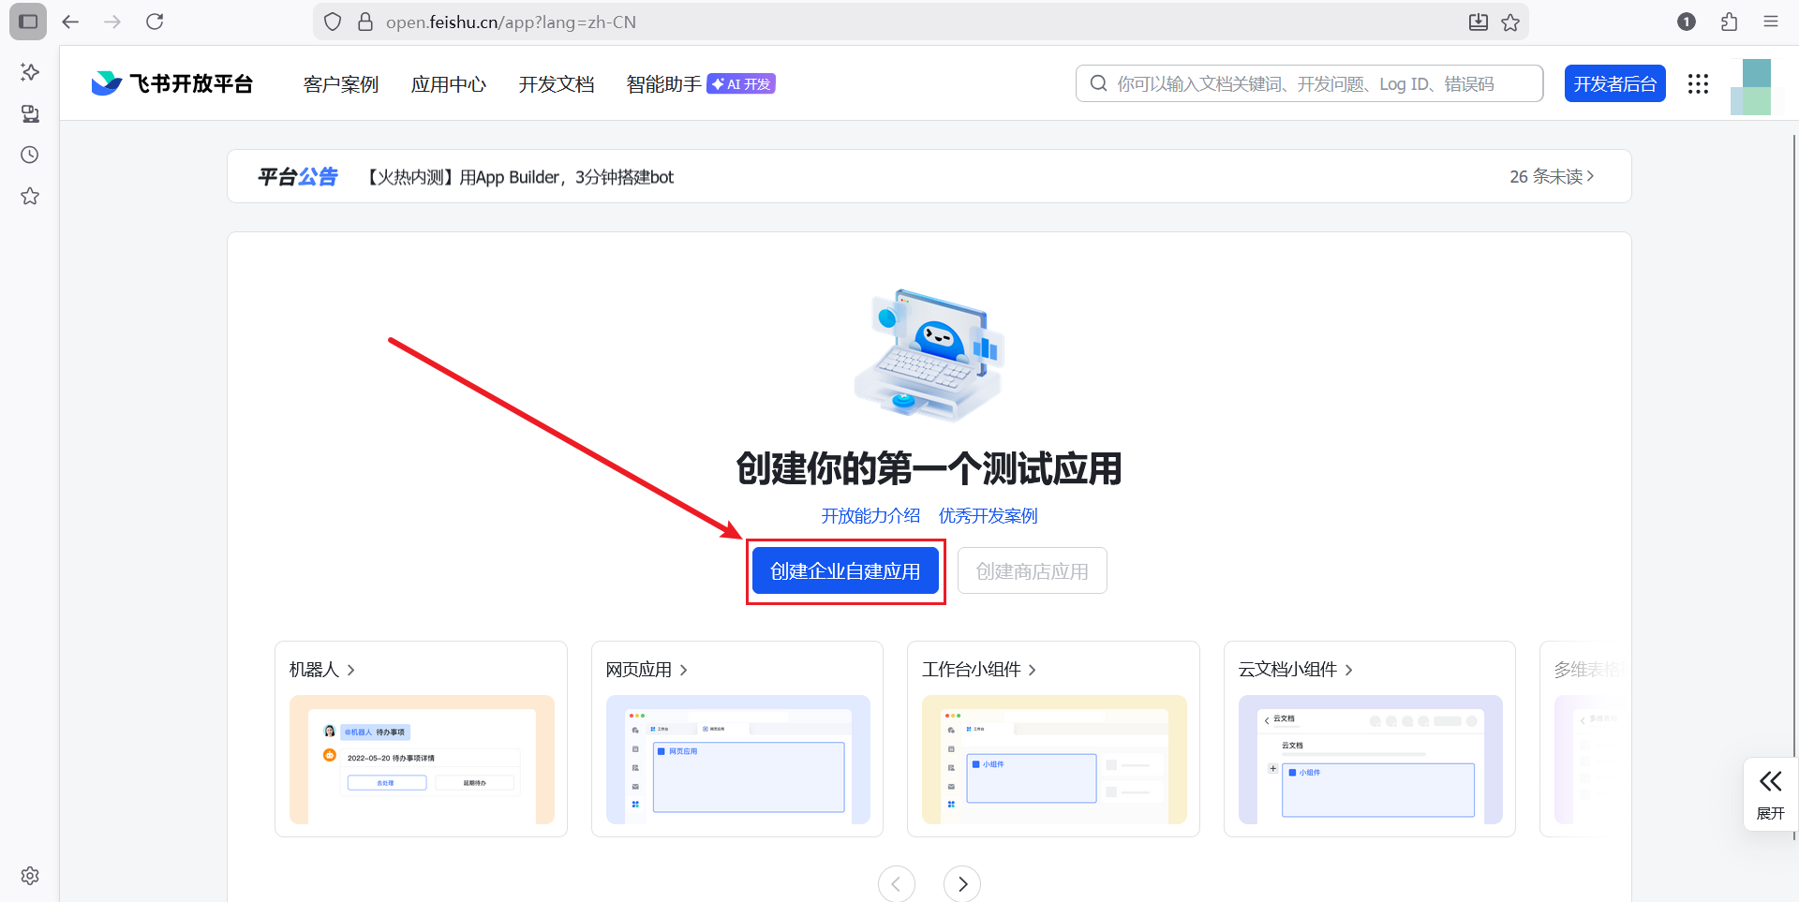Click the shield tracking protection icon
This screenshot has width=1799, height=902.
(x=333, y=21)
